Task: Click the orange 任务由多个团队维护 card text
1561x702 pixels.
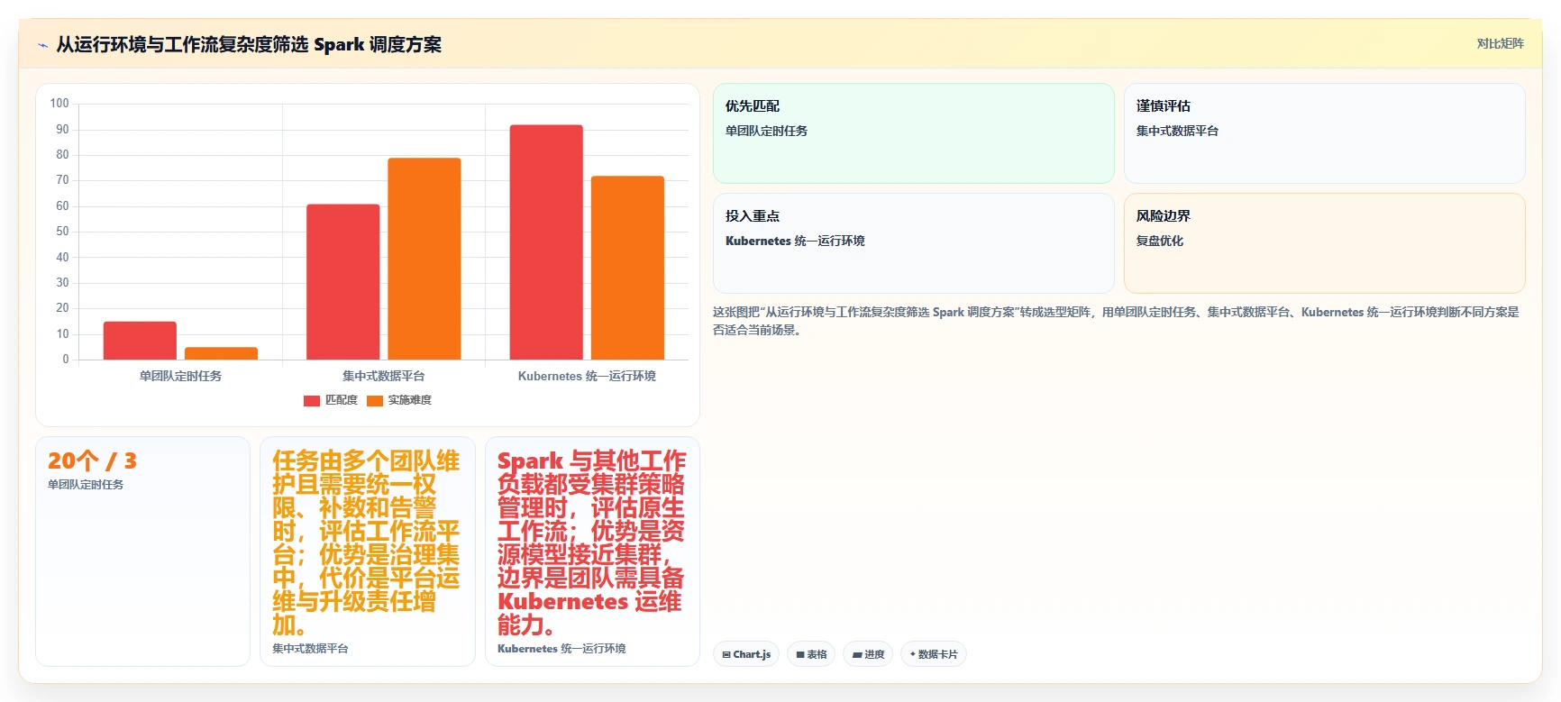Action: 367,542
